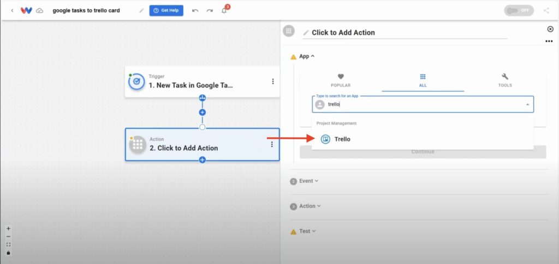Click the app search field containing trello
The image size is (559, 264).
[423, 105]
